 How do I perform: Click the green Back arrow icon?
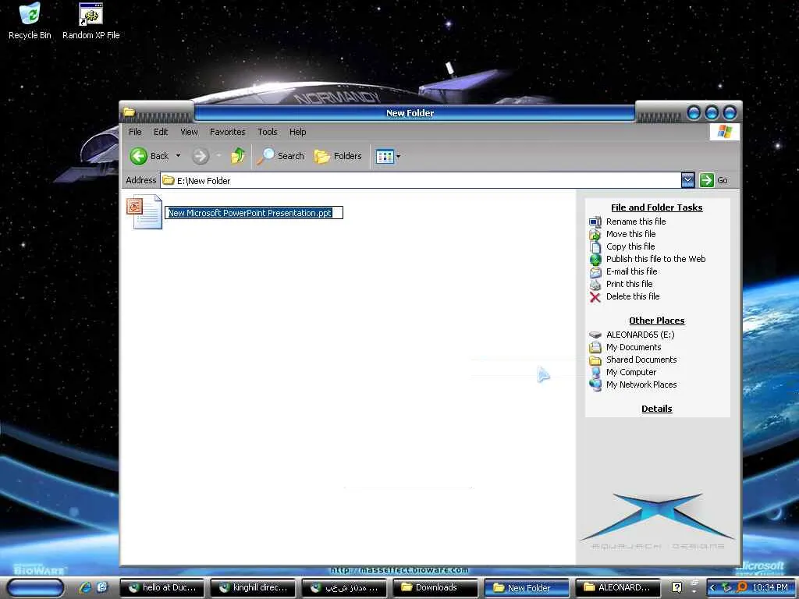(139, 156)
